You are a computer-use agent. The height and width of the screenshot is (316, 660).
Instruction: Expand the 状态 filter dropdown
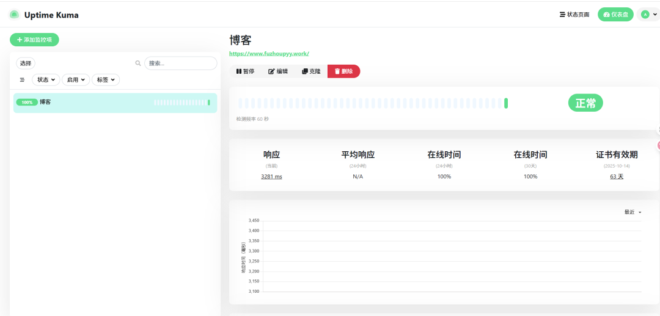point(46,79)
